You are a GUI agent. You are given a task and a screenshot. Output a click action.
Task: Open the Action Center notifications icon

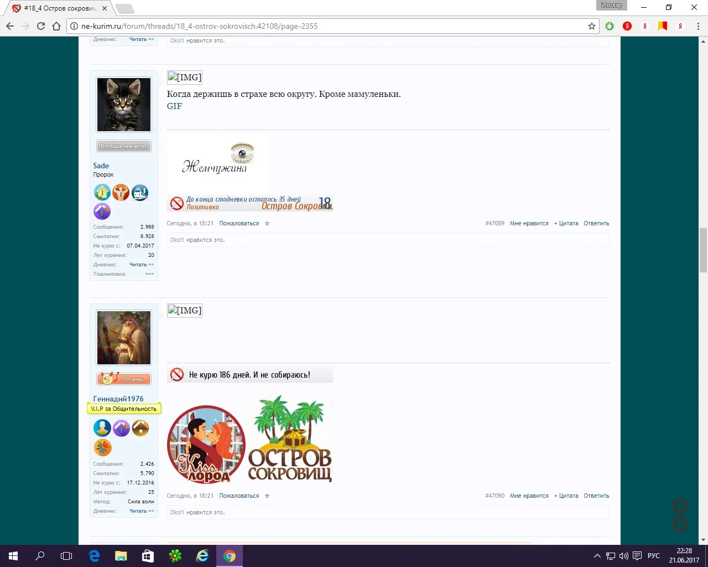[637, 556]
